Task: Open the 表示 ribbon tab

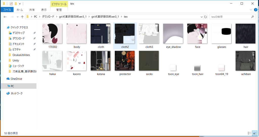Action: pyautogui.click(x=44, y=10)
